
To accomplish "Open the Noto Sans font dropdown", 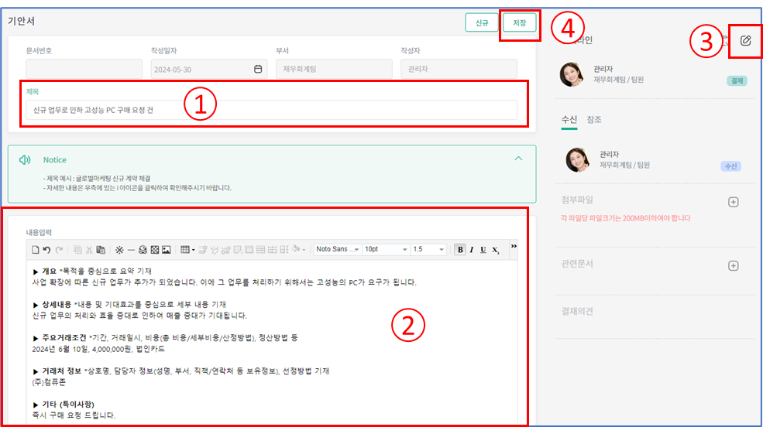I will pyautogui.click(x=338, y=250).
